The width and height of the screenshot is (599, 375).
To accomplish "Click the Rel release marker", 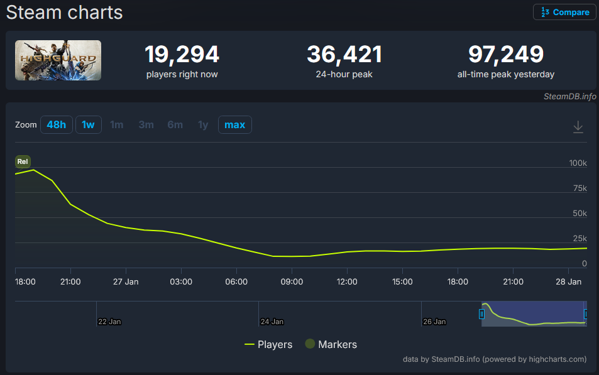I will [23, 161].
